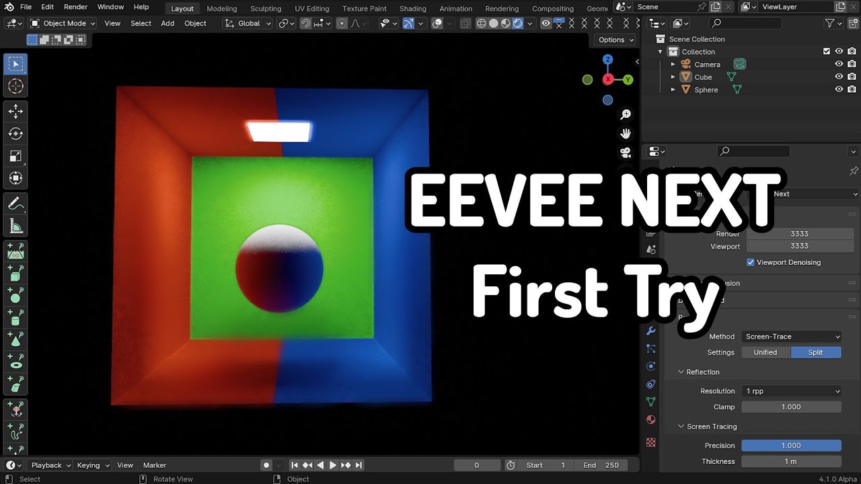The image size is (861, 484).
Task: Open the Edit menu
Action: [x=47, y=7]
